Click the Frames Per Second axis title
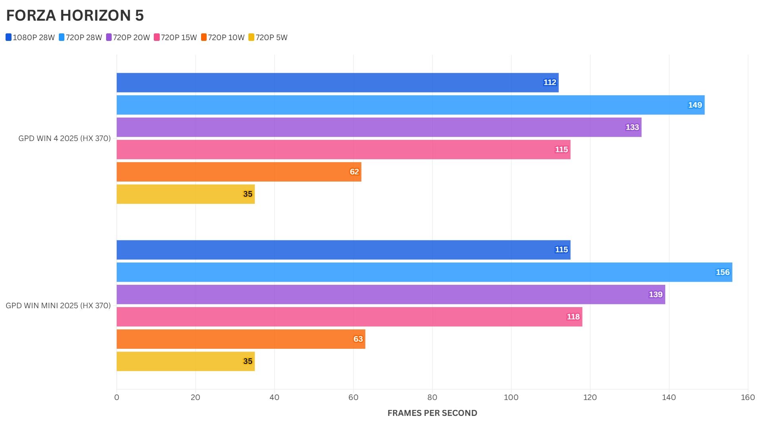Image resolution: width=763 pixels, height=429 pixels. click(x=432, y=413)
